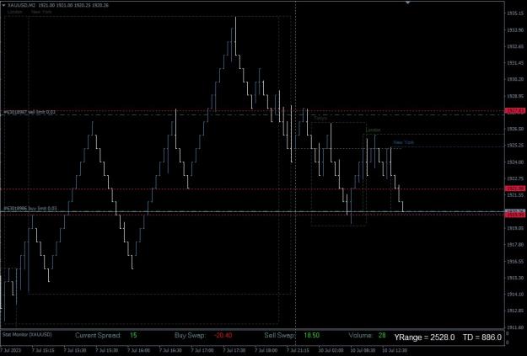Click the 7 Jul 16:00 time axis label
The image size is (527, 356).
[139, 350]
